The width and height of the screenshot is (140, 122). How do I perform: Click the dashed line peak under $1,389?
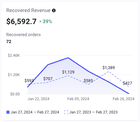click(109, 72)
